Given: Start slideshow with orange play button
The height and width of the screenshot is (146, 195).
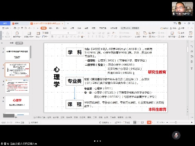Looking at the screenshot, I should tap(149, 122).
